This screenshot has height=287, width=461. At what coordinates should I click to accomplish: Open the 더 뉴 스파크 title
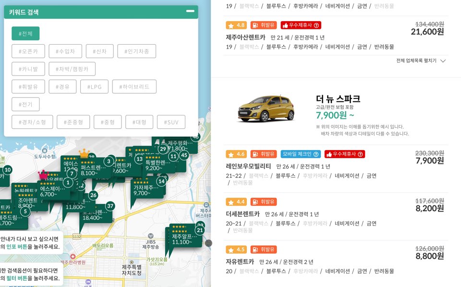click(x=338, y=99)
